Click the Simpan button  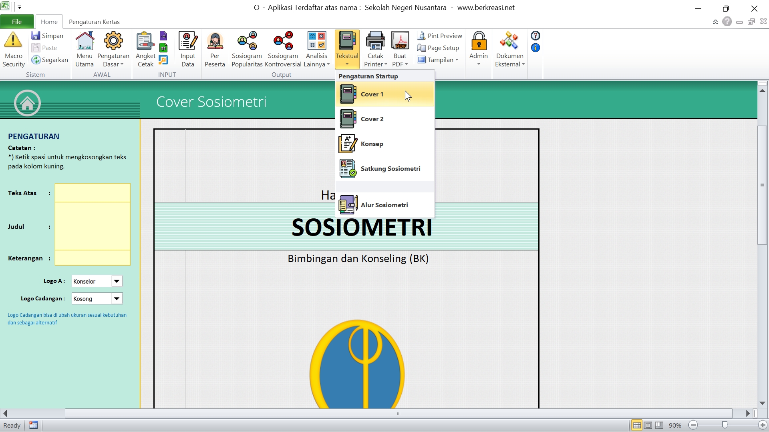coord(48,36)
